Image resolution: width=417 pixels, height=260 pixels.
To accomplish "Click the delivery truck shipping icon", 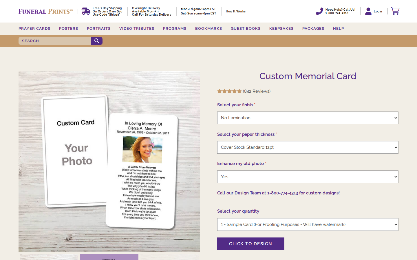I will 86,11.
